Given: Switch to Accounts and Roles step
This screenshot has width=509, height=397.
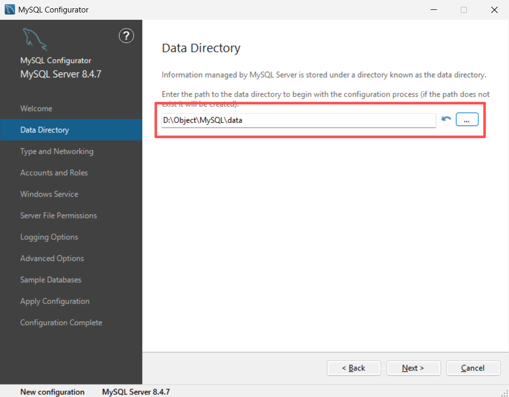Looking at the screenshot, I should coord(54,173).
